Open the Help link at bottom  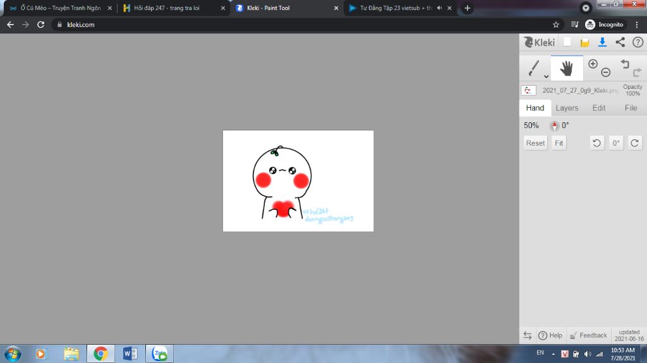pos(550,335)
